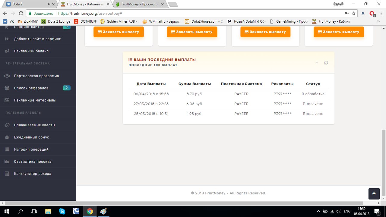
Task: Click the Статистика проекта chart icon
Action: pyautogui.click(x=7, y=162)
